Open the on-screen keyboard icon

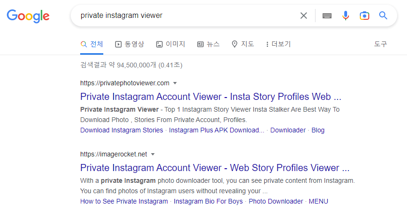[327, 16]
